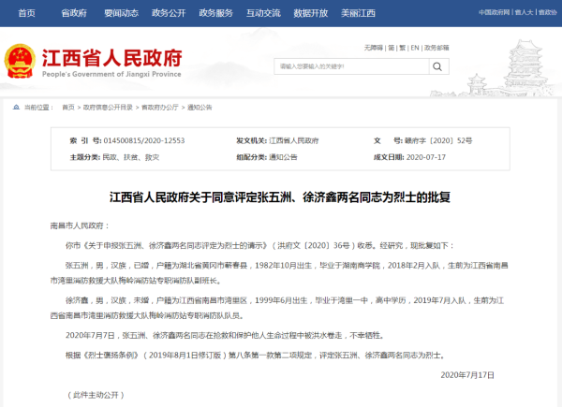Go to 要闻动态 section

[x=122, y=12]
